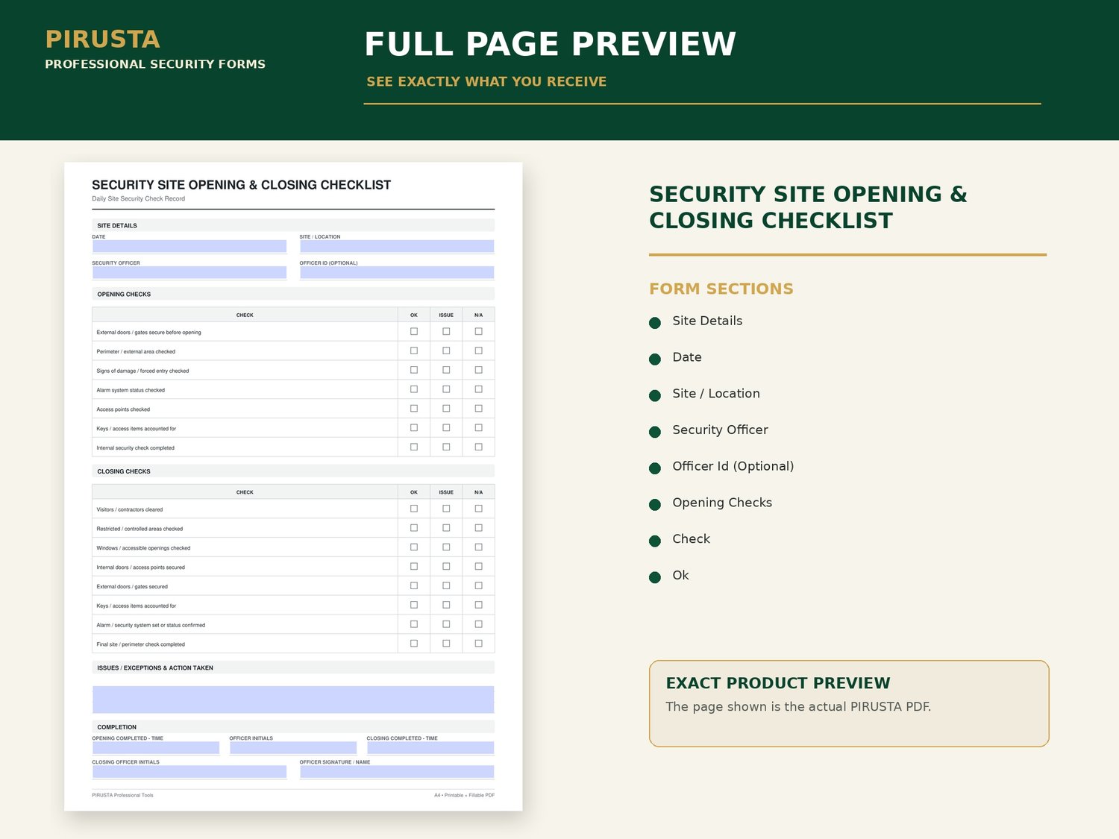This screenshot has width=1119, height=839.
Task: Click the SITE / LOCATION input field
Action: [397, 246]
